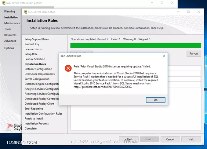Minimize the SQL Server Installation Center window
The width and height of the screenshot is (207, 149).
pyautogui.click(x=152, y=3)
